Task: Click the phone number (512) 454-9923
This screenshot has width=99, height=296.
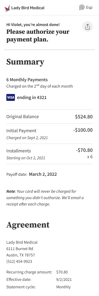Action: coord(19,261)
